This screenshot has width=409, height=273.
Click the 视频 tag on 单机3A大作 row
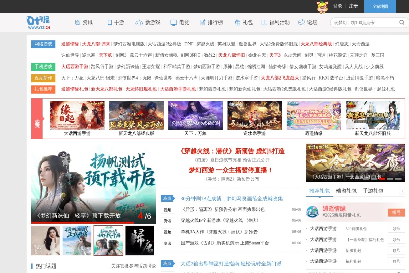tap(167, 232)
